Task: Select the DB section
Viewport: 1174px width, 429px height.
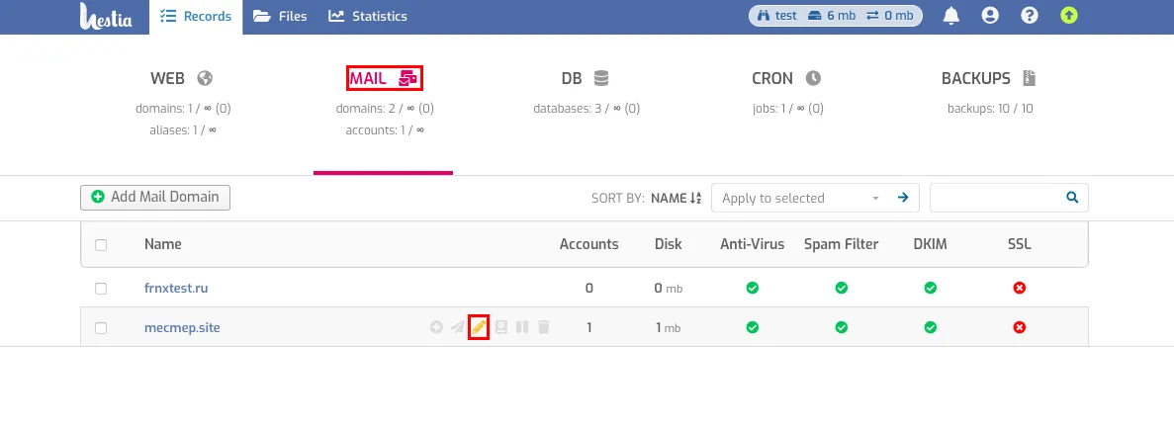Action: pyautogui.click(x=586, y=79)
